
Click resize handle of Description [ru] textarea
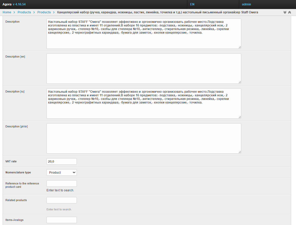(x=239, y=117)
